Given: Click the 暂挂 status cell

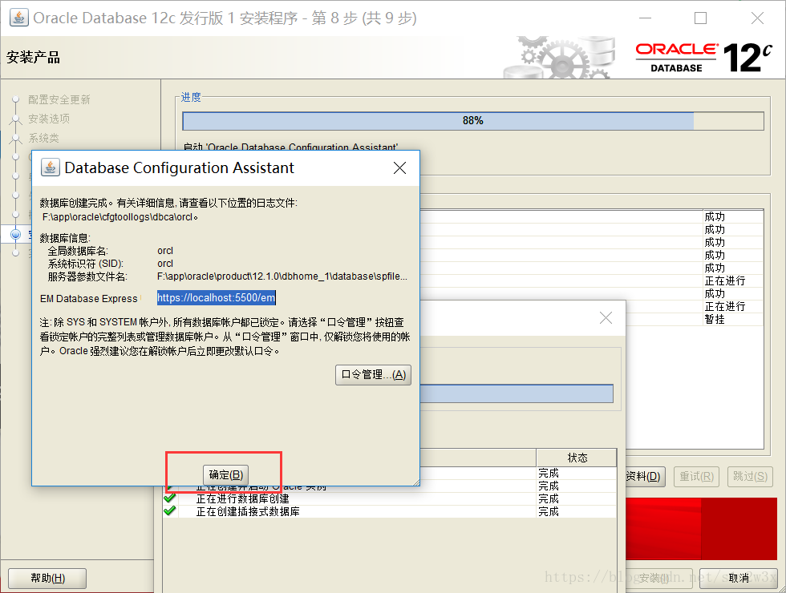Looking at the screenshot, I should coord(715,319).
